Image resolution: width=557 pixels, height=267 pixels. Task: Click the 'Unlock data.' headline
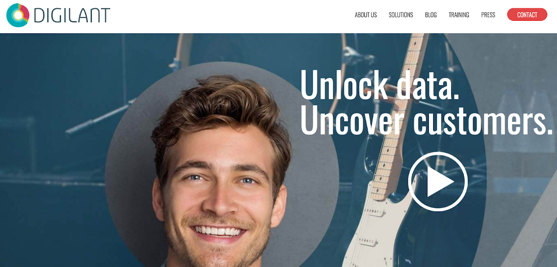(380, 85)
